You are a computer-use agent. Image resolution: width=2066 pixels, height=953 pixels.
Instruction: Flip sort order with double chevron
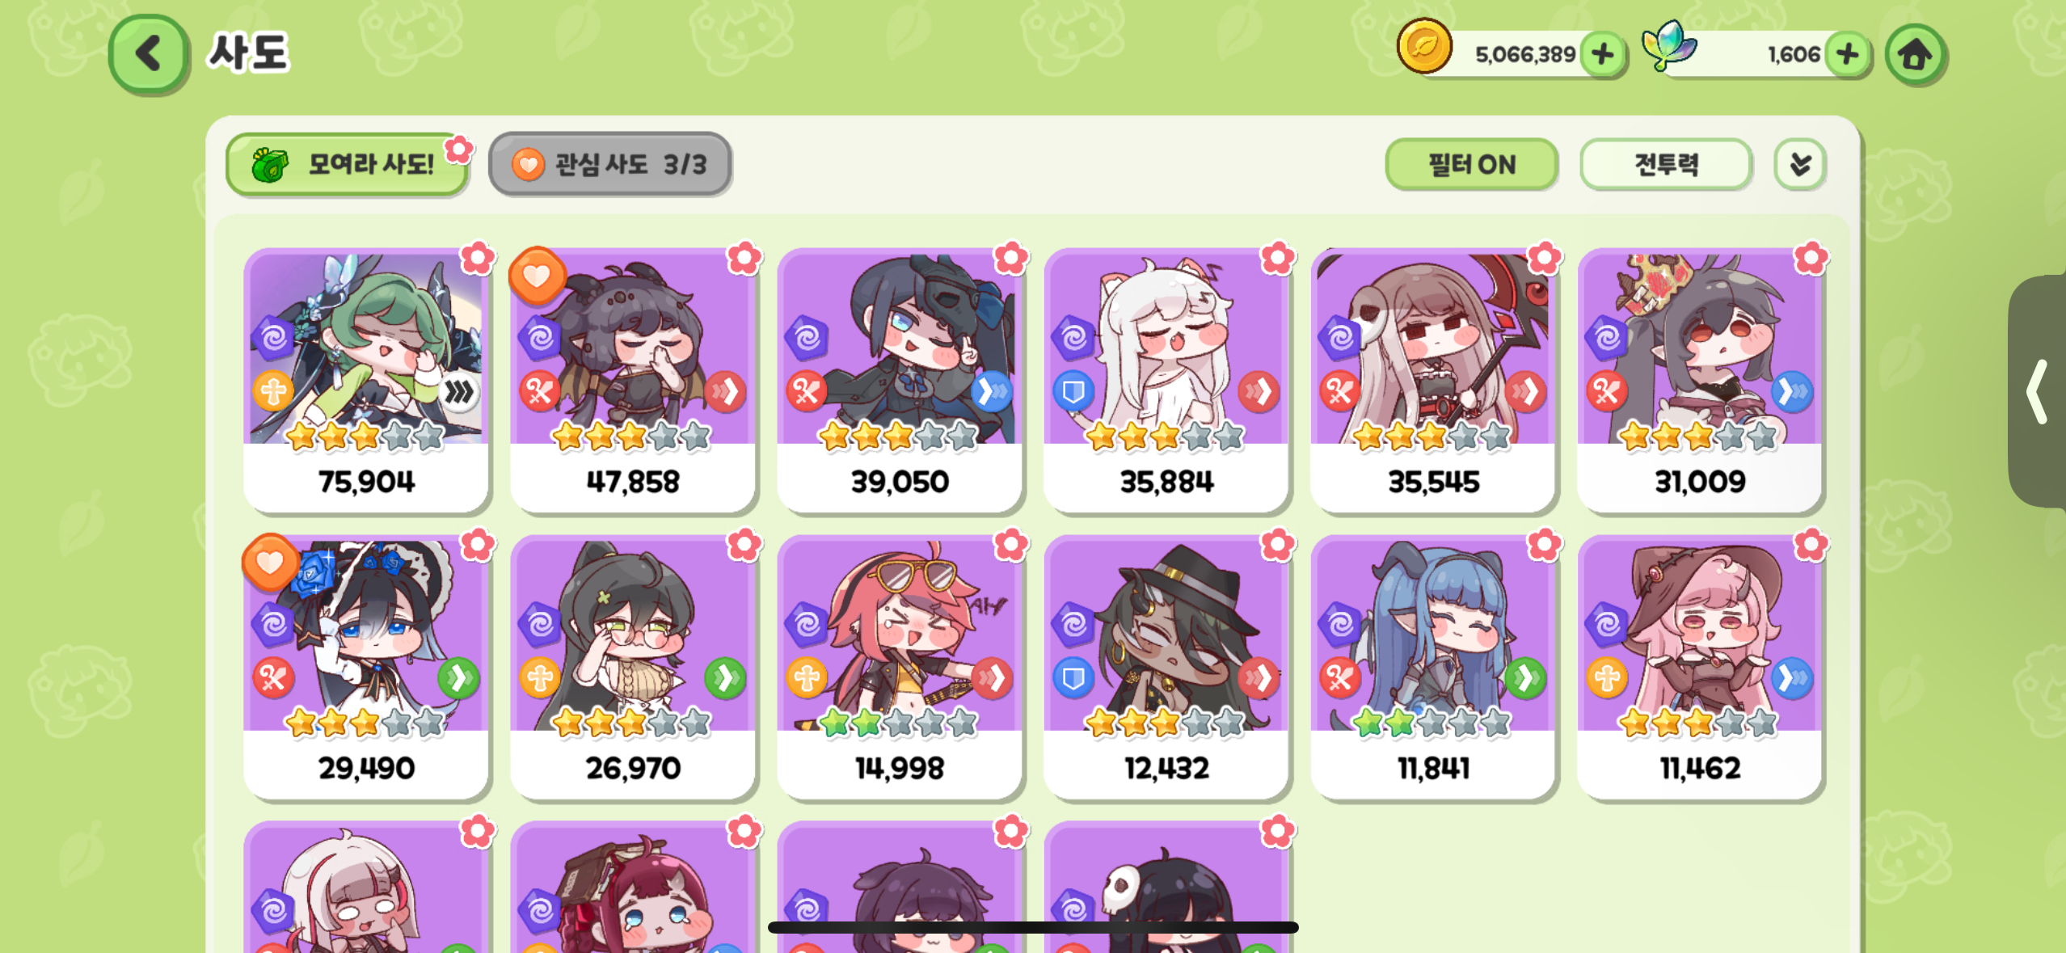tap(1799, 165)
